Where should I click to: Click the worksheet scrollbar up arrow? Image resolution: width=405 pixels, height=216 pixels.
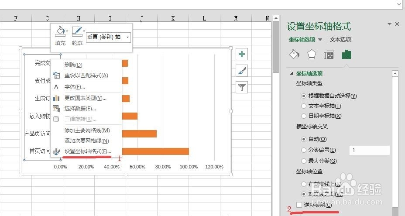tap(276, 18)
